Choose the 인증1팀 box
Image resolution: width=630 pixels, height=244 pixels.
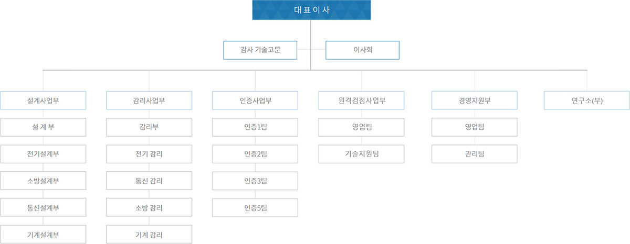(x=255, y=127)
